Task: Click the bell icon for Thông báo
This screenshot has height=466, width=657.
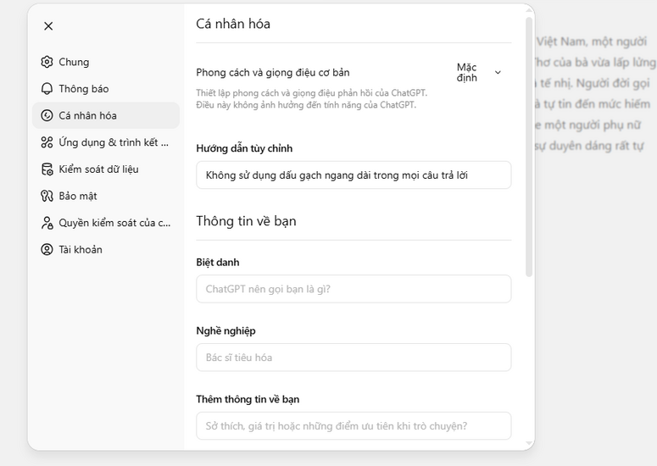Action: point(47,89)
